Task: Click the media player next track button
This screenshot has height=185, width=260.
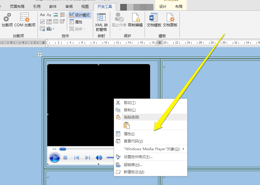Action: [x=88, y=158]
